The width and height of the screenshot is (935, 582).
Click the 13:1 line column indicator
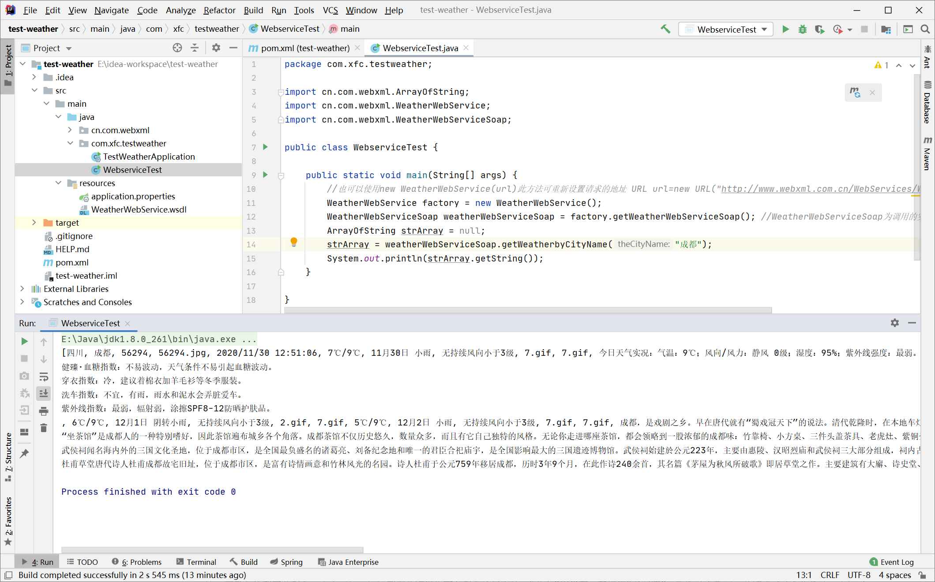tap(804, 575)
